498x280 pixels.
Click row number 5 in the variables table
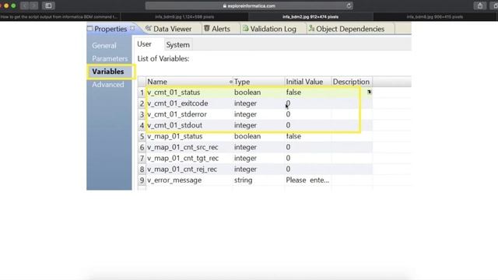click(142, 137)
